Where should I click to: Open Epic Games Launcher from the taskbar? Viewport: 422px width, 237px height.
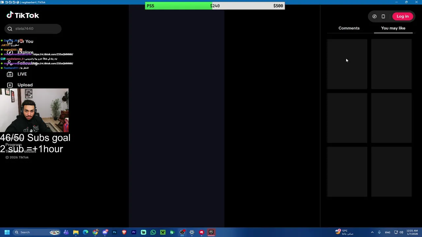tap(211, 232)
